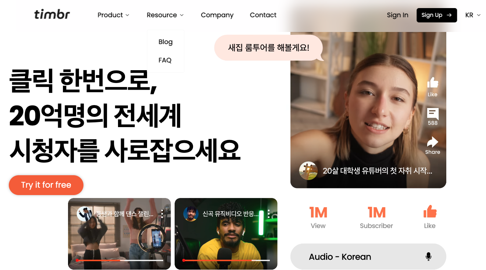This screenshot has height=270, width=486.
Task: Click the Audio - Korean selector bar
Action: click(368, 257)
